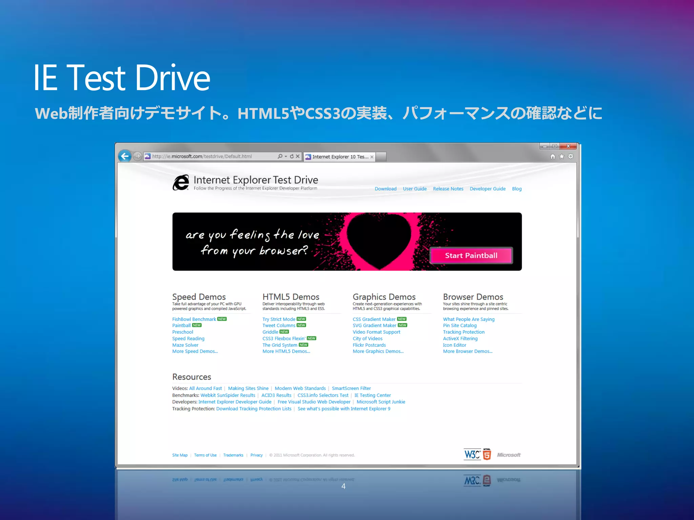This screenshot has width=694, height=520.
Task: Open Tracking Protection demo link
Action: coord(464,332)
